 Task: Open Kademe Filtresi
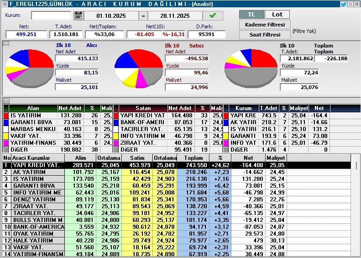click(265, 24)
